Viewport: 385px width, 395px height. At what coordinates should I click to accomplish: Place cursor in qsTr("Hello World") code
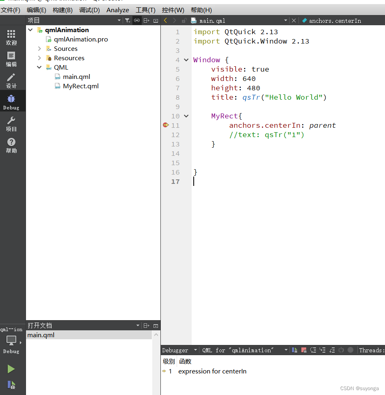(284, 97)
